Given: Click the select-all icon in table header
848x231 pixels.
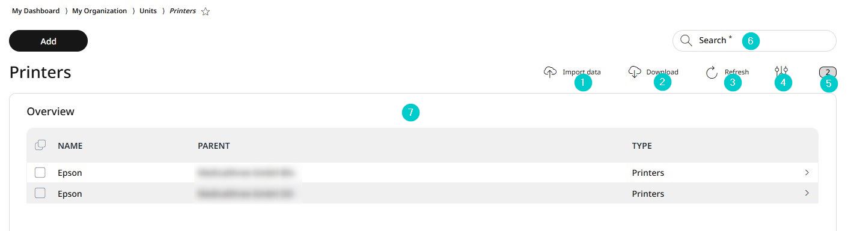Looking at the screenshot, I should (40, 145).
